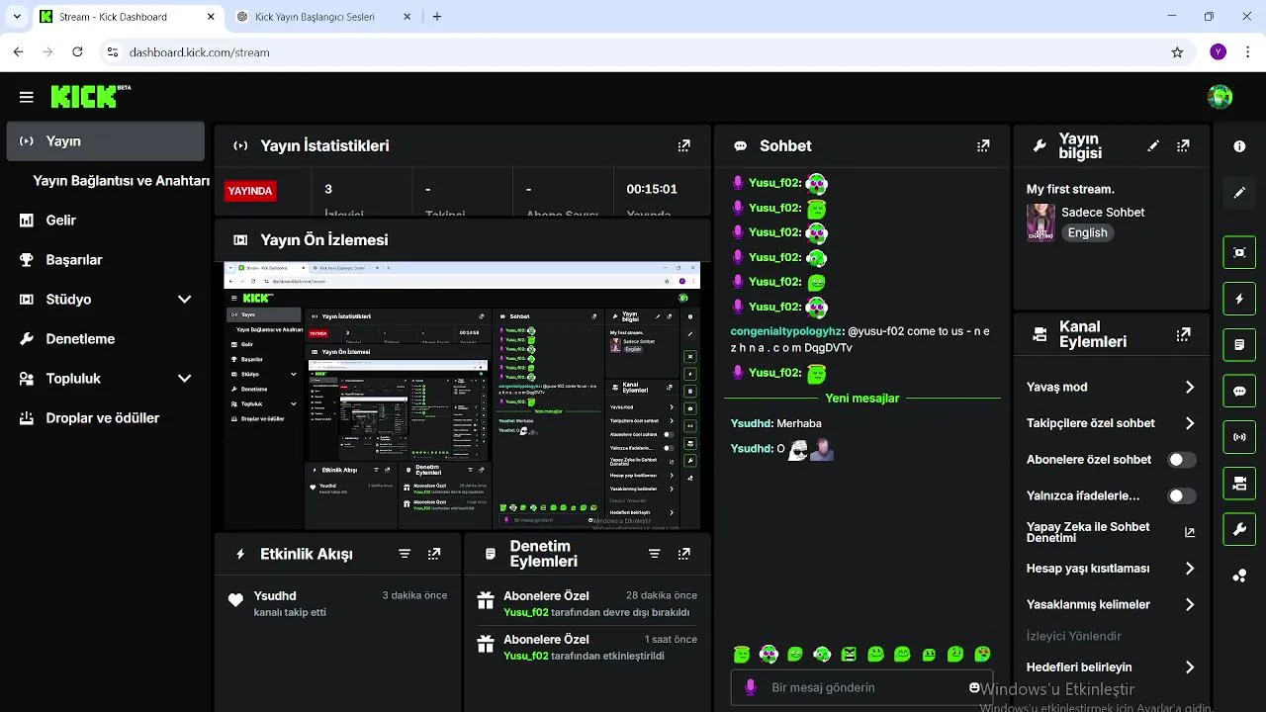Pop out the Denetim Eylemleri panel
The height and width of the screenshot is (712, 1266).
(x=684, y=554)
